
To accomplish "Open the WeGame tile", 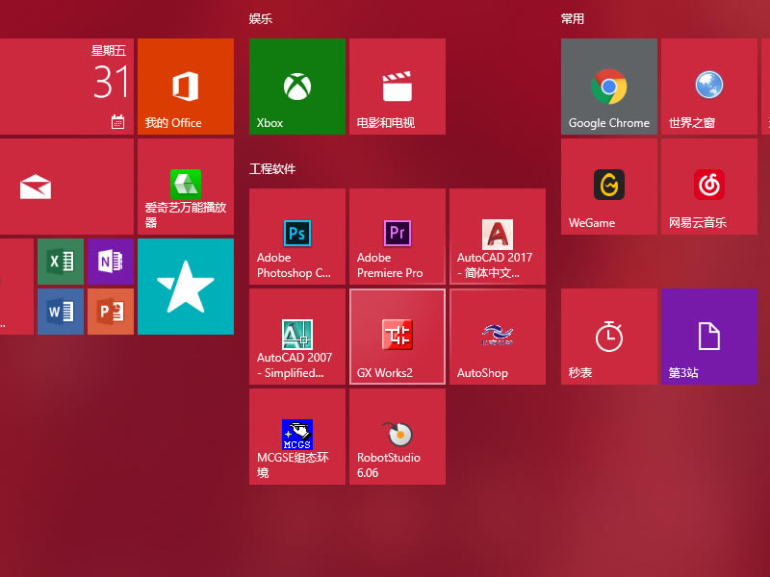I will point(608,187).
